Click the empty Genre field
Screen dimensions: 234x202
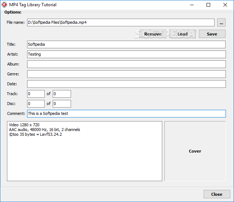coord(126,74)
